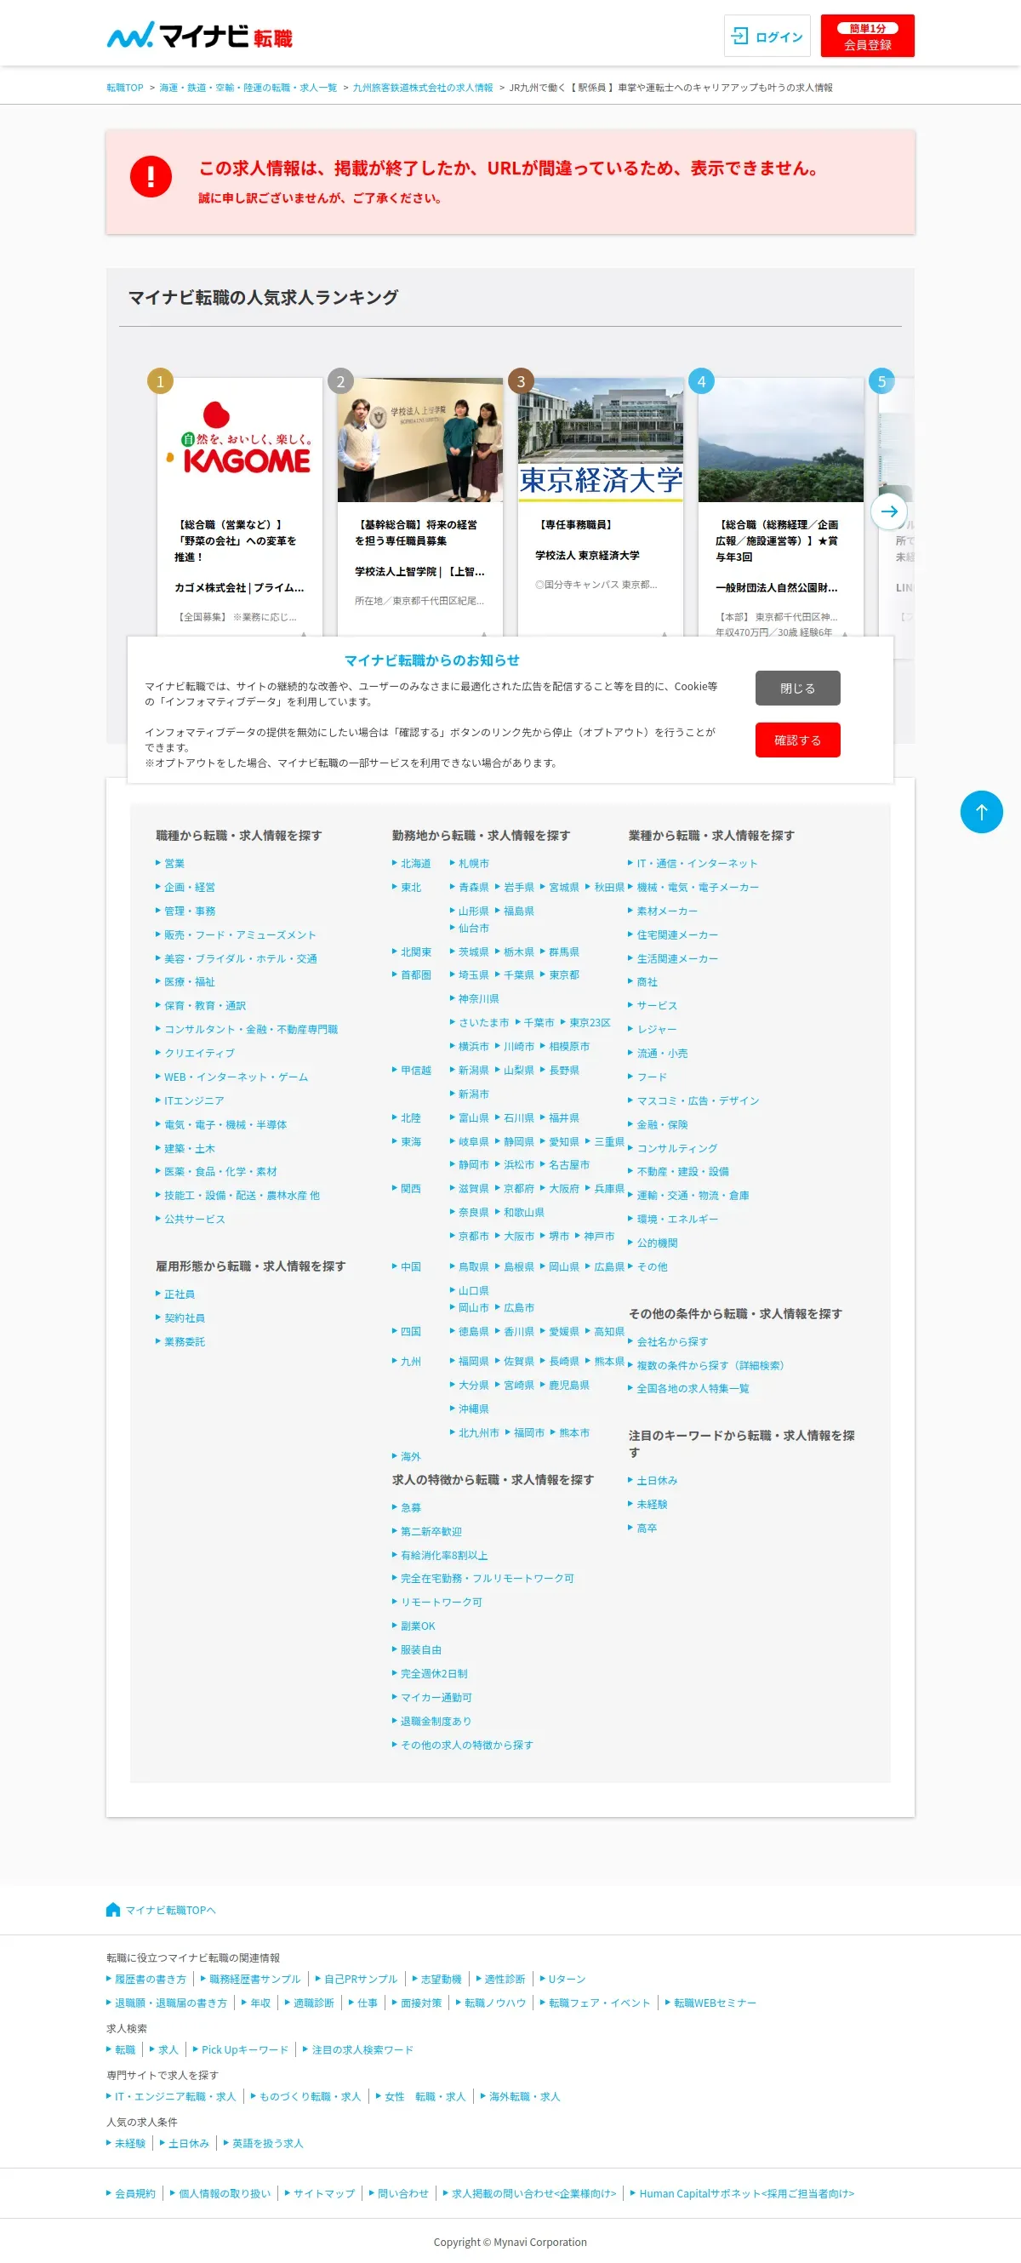Open the 会員規約 footer link
Image resolution: width=1021 pixels, height=2263 pixels.
(x=135, y=2193)
